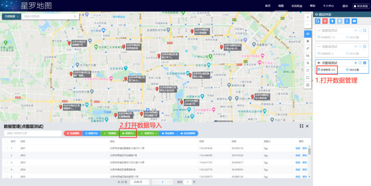The height and width of the screenshot is (186, 371).
Task: Zoom in the map with plus button
Action: tap(307, 17)
